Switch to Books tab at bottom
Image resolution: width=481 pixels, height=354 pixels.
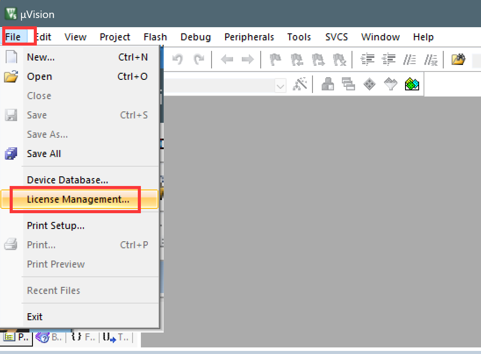point(49,337)
